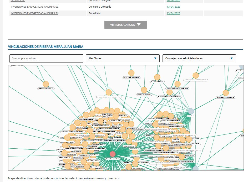
Task: Click the 'Presidente' cargo cell
Action: coord(125,13)
